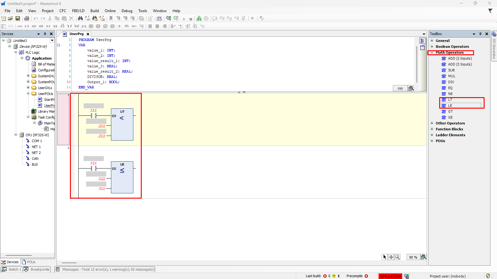
Task: Click the 90 % zoom level field
Action: tap(413, 257)
